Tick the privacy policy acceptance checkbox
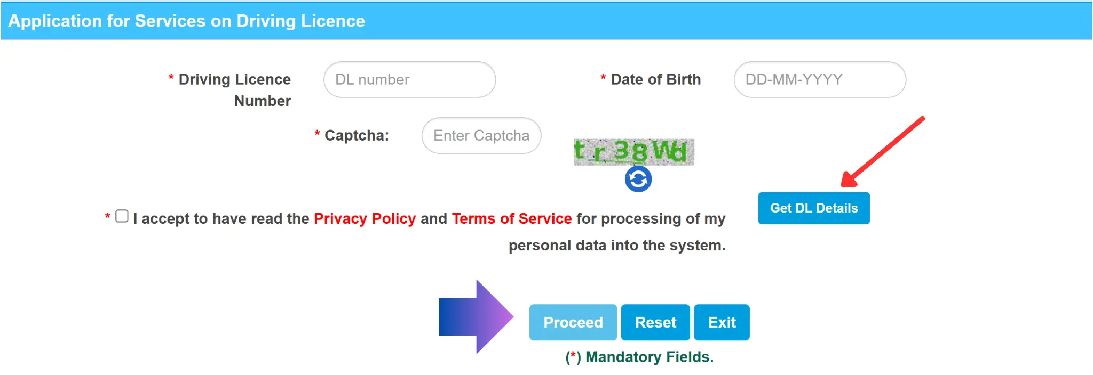The width and height of the screenshot is (1093, 375). (122, 216)
